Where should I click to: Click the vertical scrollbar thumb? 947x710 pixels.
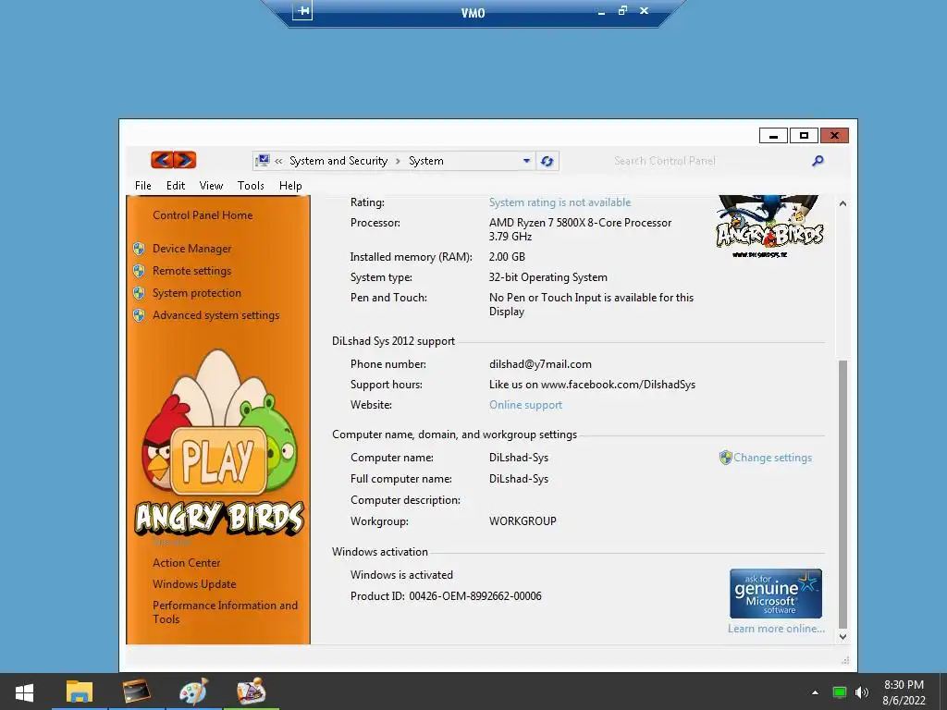(x=842, y=495)
